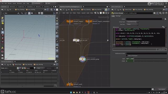Image resolution: width=168 pixels, height=94 pixels.
Task: Toggle the lock icon in the left viewport toolbar
Action: [x=3, y=32]
